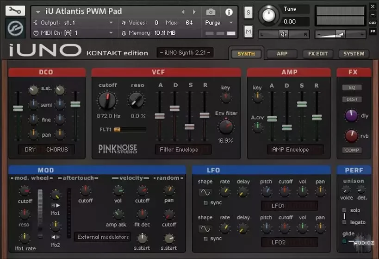Image resolution: width=379 pixels, height=259 pixels.
Task: Click the lfo1 selector arrows
Action: [x=56, y=206]
